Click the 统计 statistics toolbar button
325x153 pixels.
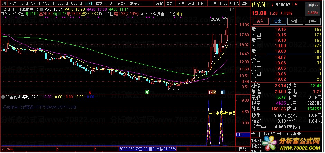point(191,3)
